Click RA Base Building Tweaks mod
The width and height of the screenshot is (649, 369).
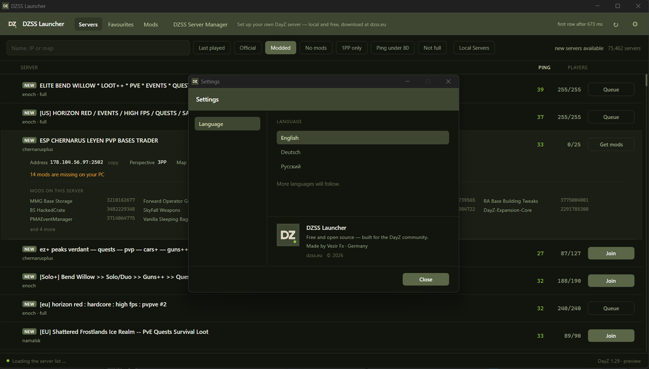pos(510,201)
